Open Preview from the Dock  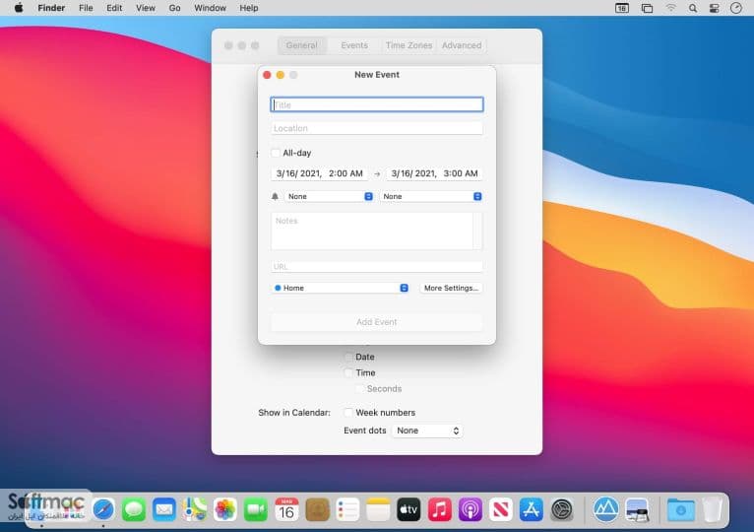point(637,510)
